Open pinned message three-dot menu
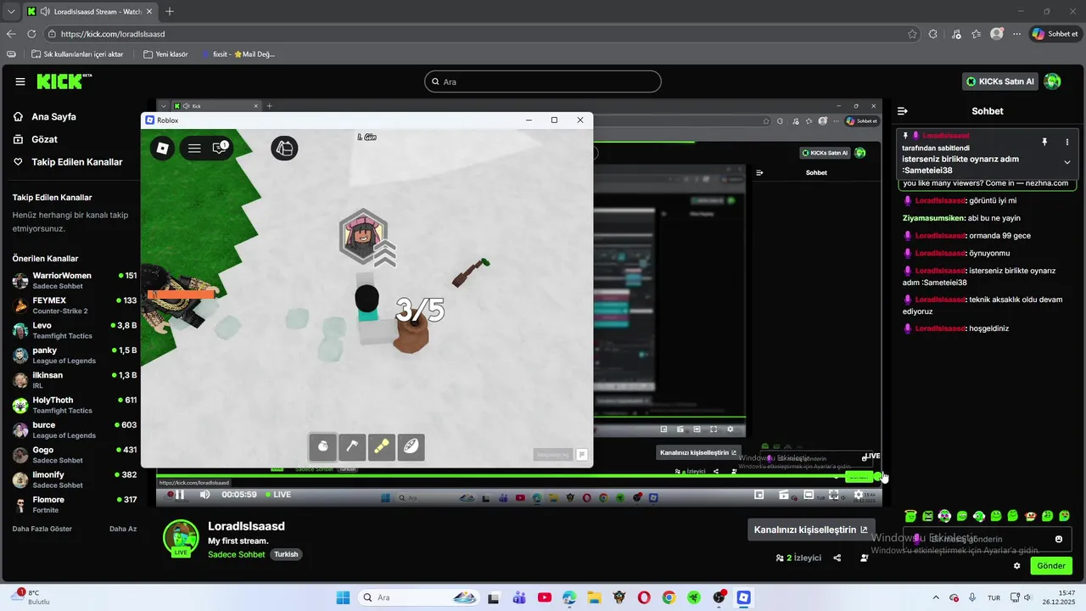 (x=1067, y=142)
